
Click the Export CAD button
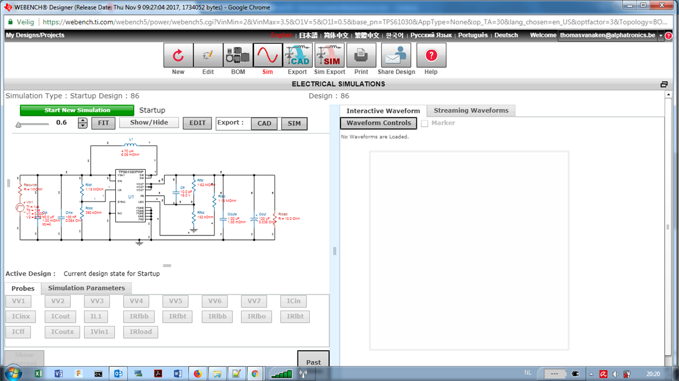point(264,124)
